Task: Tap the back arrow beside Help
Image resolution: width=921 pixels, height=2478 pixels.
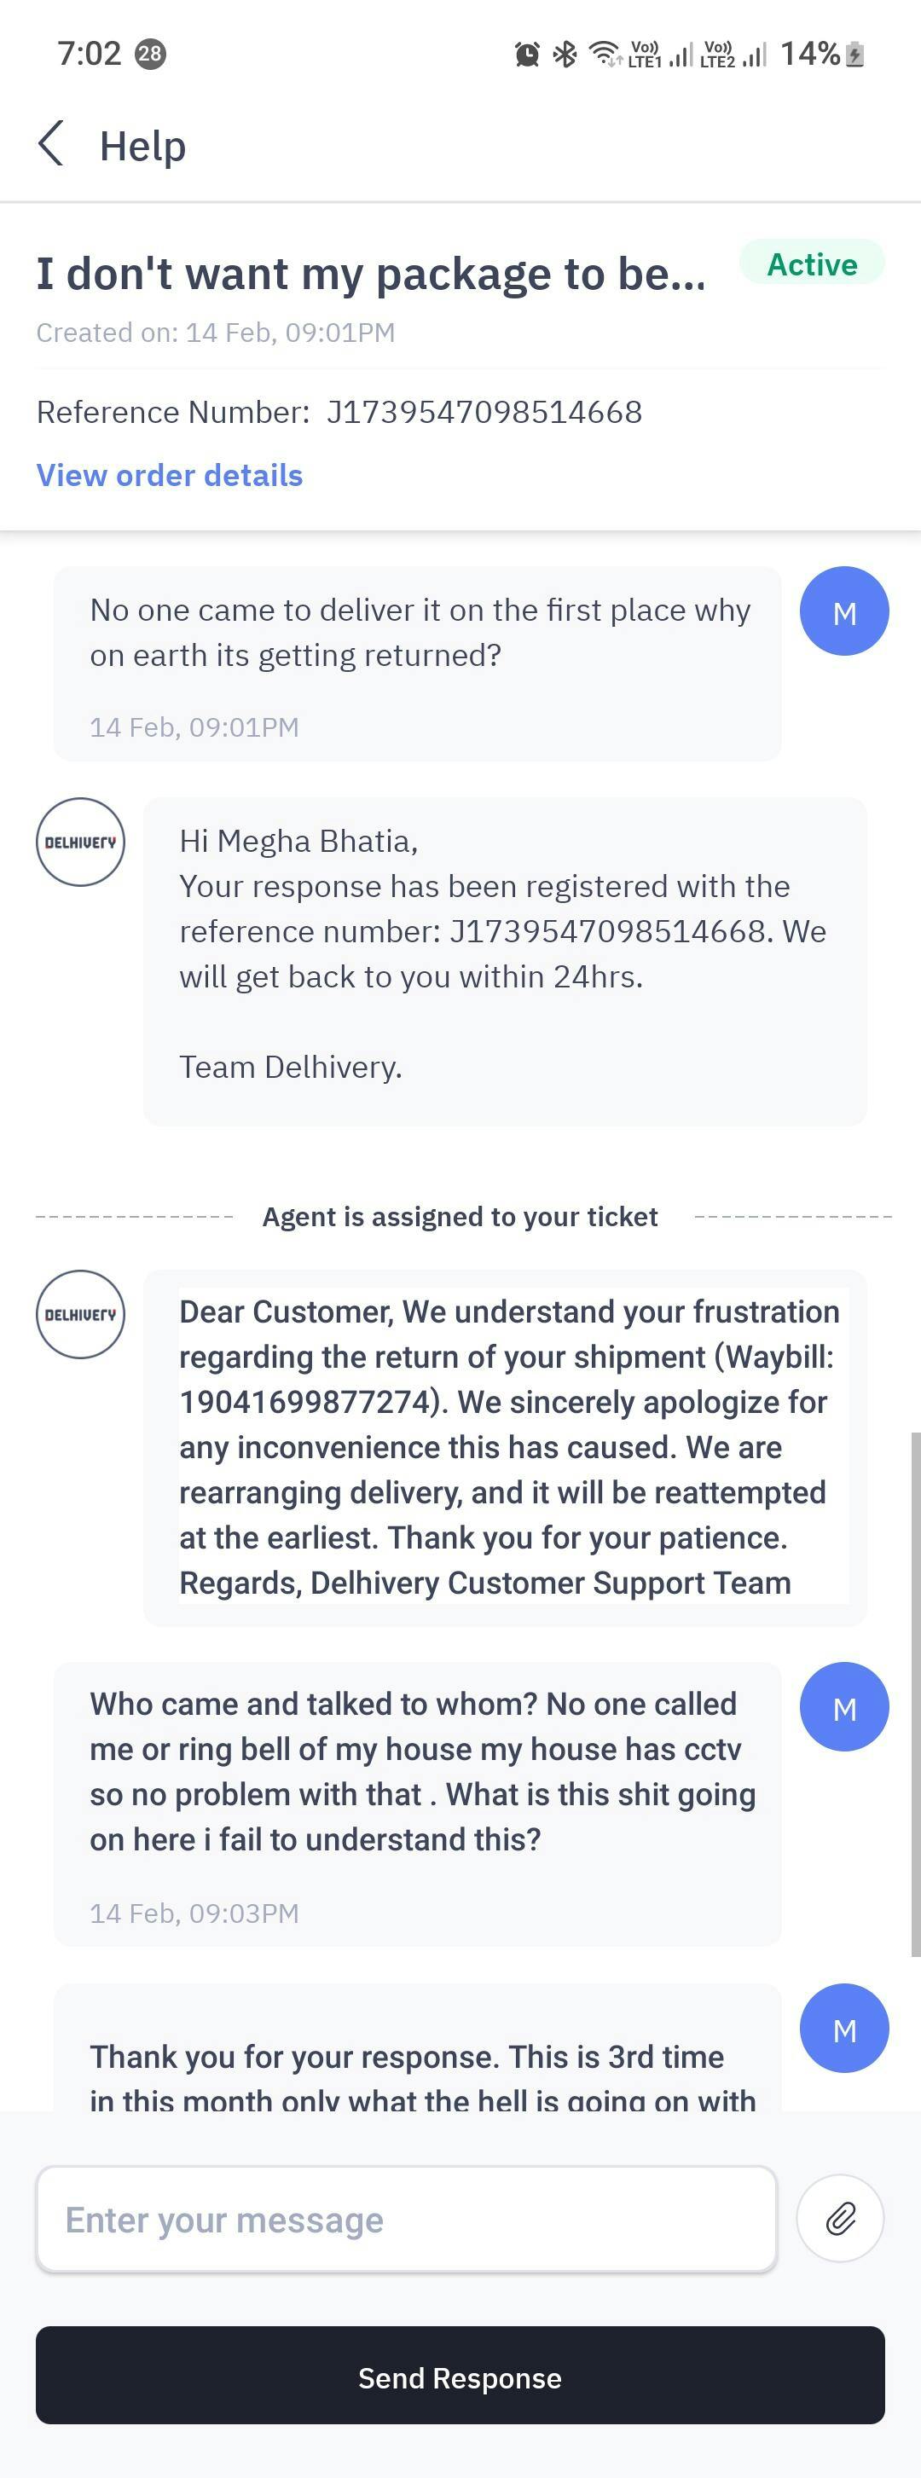Action: point(52,144)
